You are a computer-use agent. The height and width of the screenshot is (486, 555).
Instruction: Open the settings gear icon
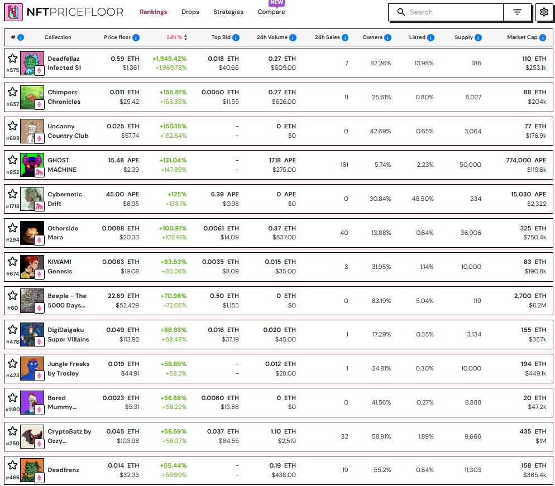tap(544, 12)
